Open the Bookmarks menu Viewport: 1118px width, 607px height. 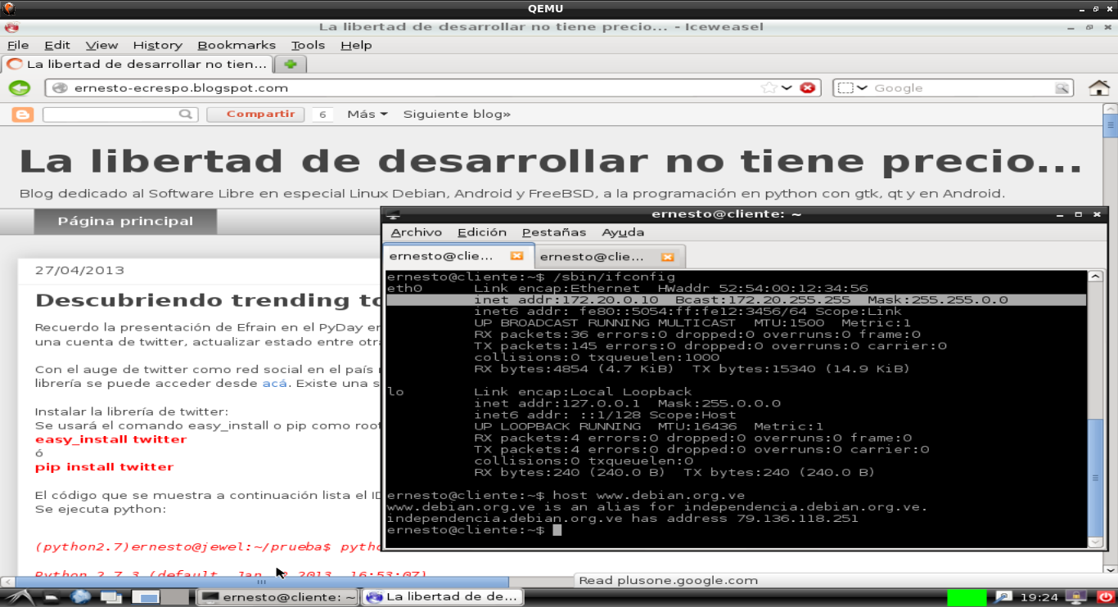click(x=237, y=45)
